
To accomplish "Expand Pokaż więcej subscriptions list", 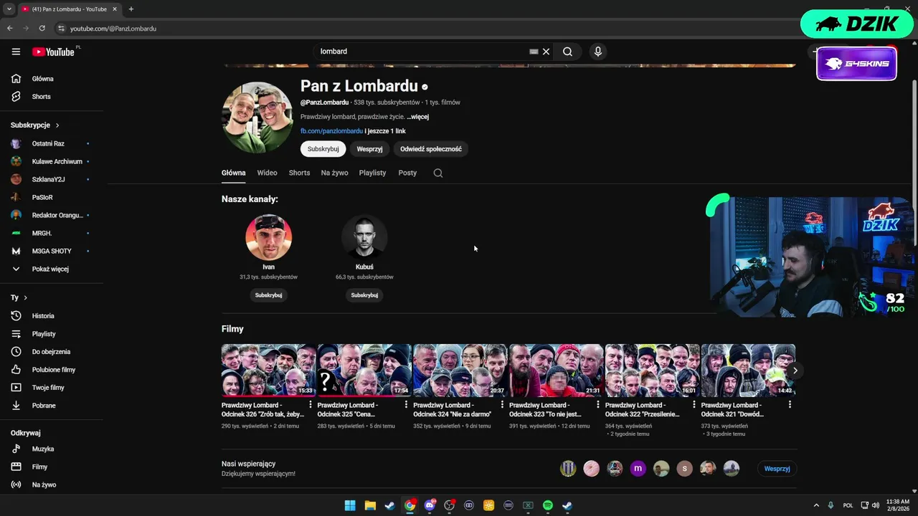I will tap(52, 269).
